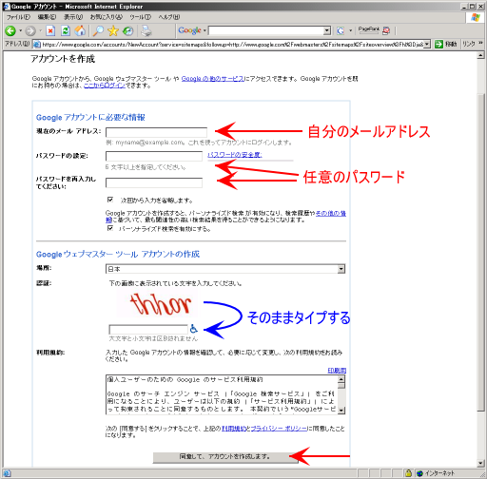Click the 現在のメール アドレス input field

pyautogui.click(x=156, y=132)
